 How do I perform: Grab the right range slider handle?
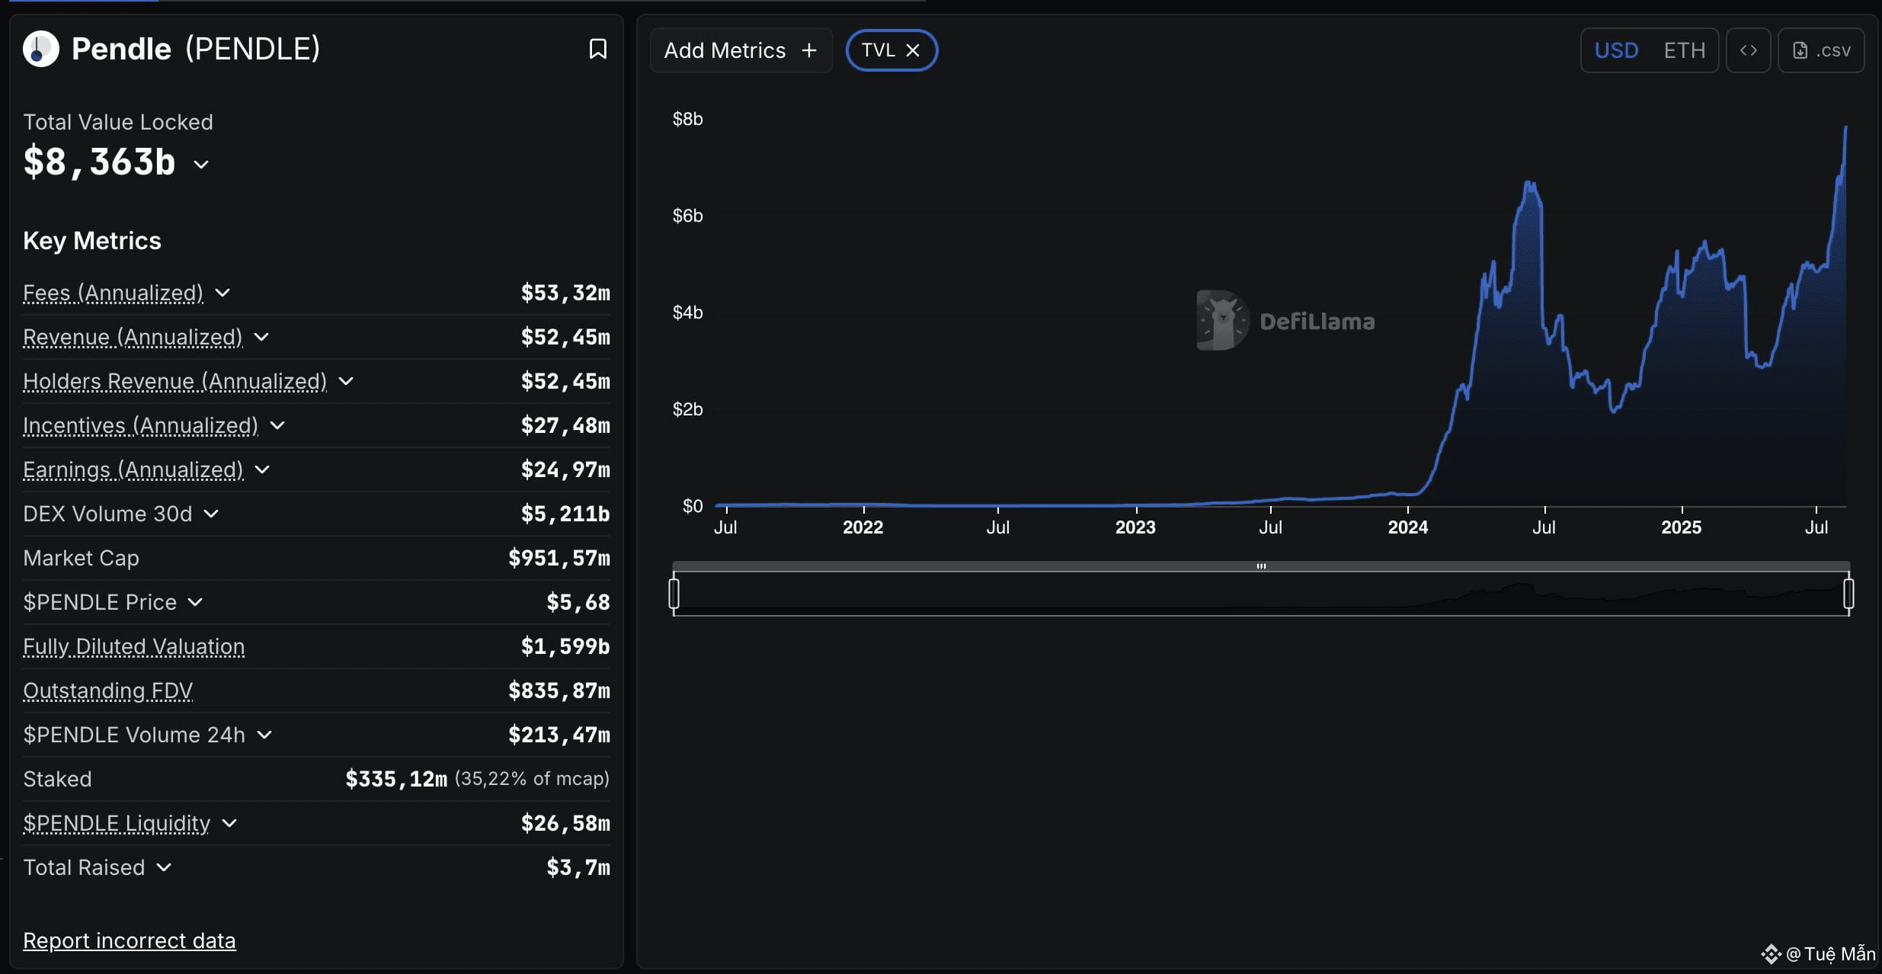click(x=1848, y=594)
